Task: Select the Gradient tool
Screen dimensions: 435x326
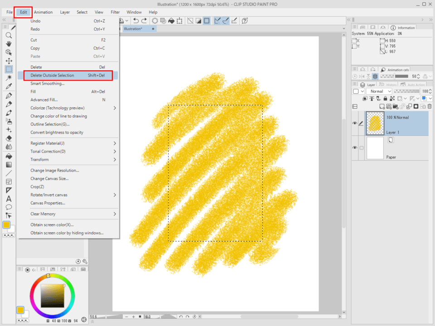Action: pos(9,165)
